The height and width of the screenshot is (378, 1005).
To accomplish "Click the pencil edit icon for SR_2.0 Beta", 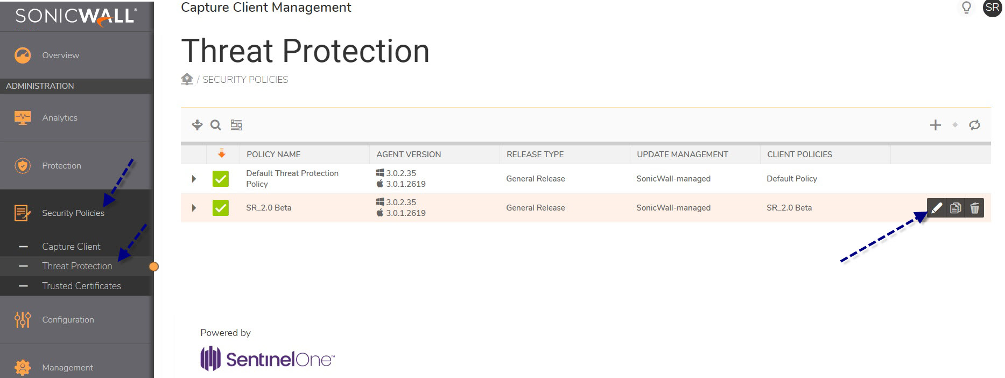I will click(937, 208).
